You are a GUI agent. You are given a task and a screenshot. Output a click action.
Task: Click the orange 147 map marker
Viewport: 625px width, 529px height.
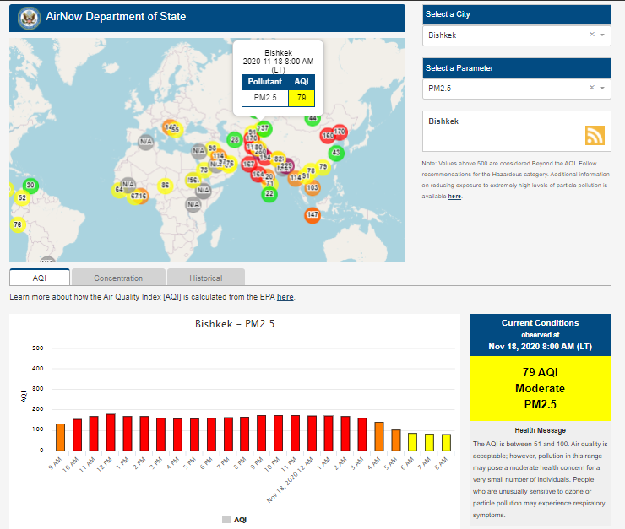pyautogui.click(x=312, y=215)
